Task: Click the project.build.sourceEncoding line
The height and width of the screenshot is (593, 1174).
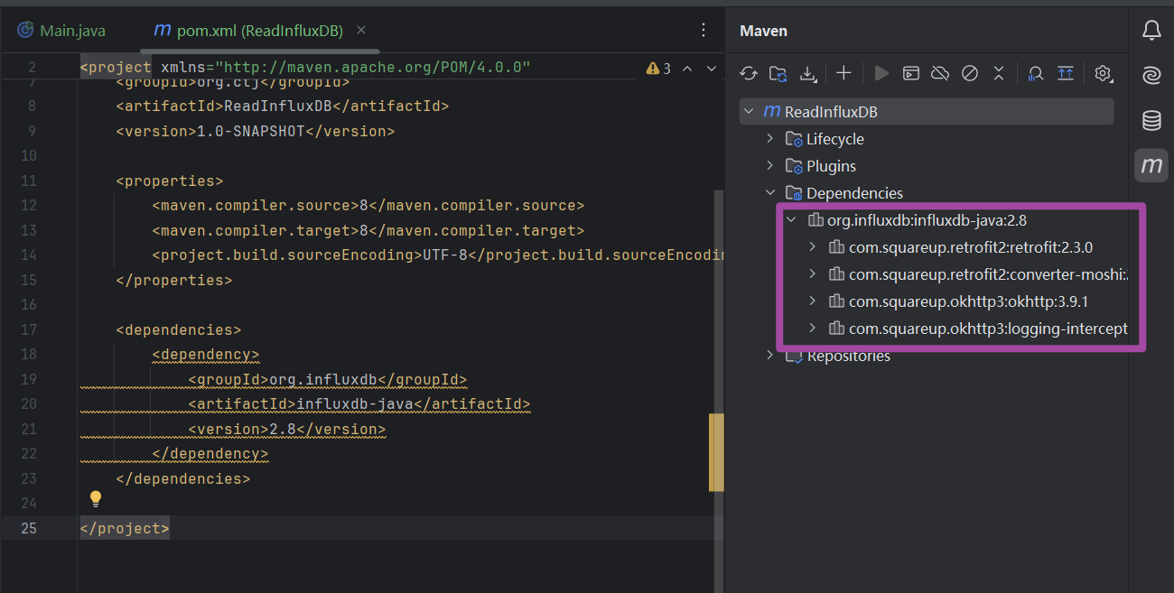Action: click(438, 255)
